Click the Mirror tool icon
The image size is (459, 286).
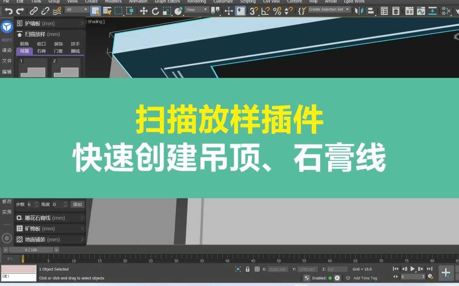coord(359,11)
